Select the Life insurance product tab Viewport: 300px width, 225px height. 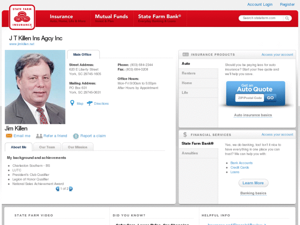point(198,92)
